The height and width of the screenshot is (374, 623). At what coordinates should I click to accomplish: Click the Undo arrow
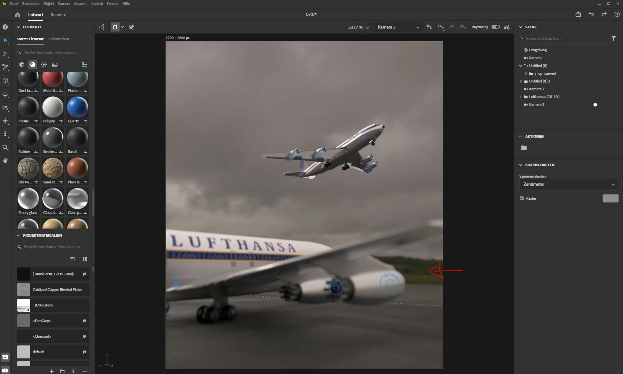591,14
